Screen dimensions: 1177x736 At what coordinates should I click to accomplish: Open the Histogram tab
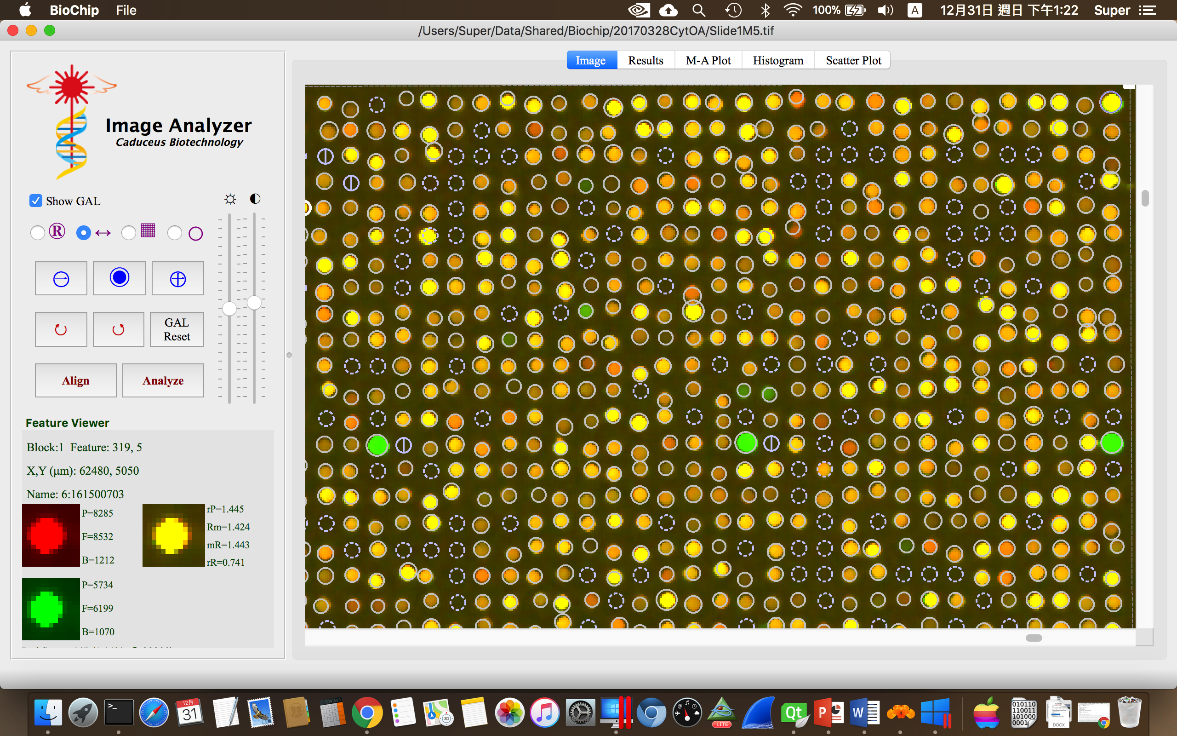click(x=778, y=60)
